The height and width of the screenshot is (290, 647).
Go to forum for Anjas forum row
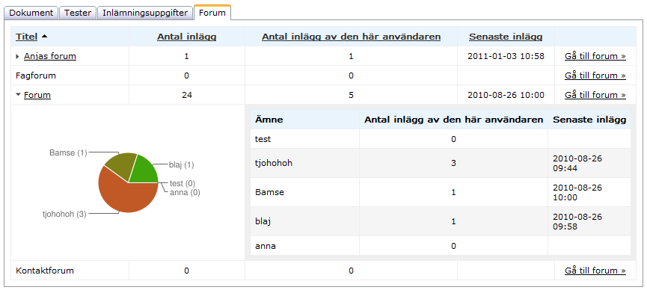pyautogui.click(x=595, y=56)
